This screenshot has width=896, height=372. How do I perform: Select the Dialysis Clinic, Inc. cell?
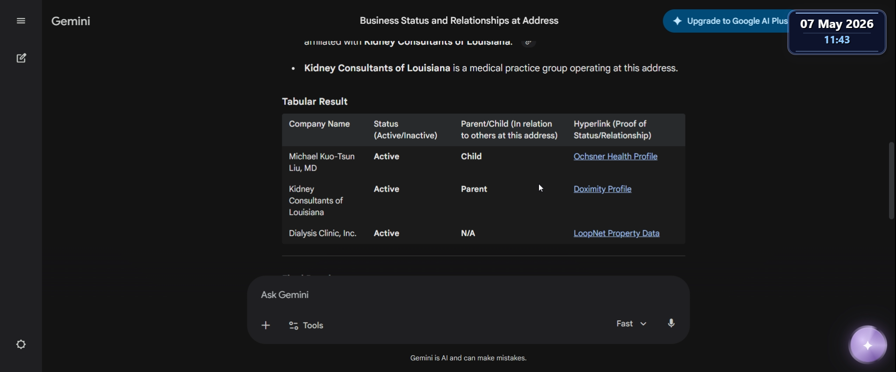(x=323, y=234)
